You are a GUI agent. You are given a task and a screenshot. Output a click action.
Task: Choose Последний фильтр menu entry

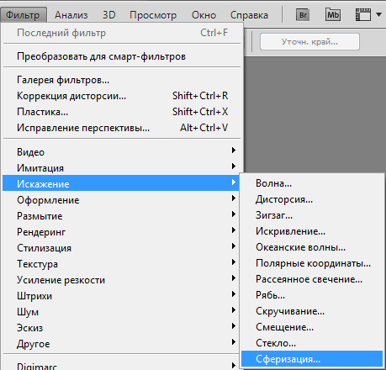coord(122,33)
